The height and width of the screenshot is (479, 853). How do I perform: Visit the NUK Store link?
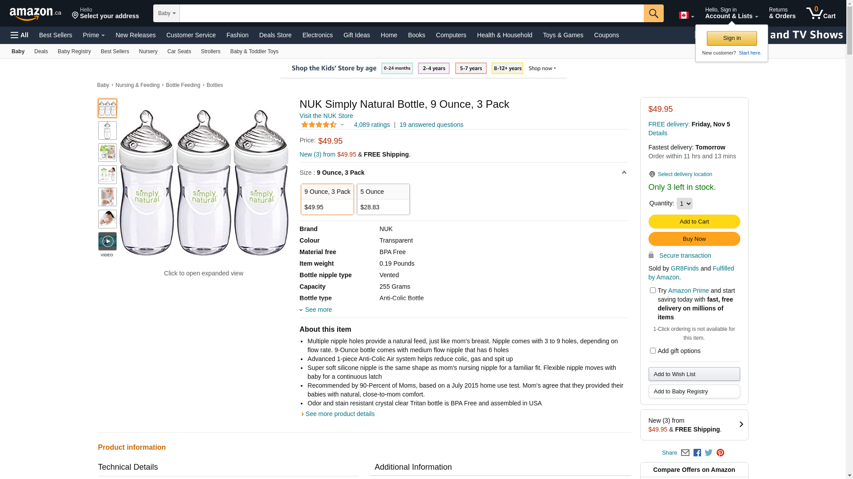pos(326,116)
